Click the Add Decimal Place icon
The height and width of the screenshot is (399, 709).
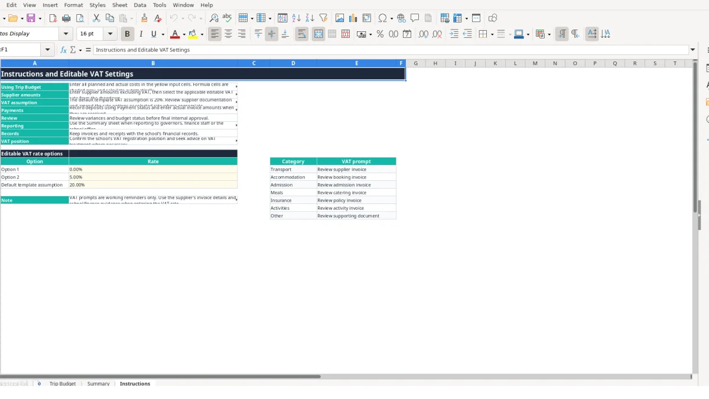click(x=424, y=34)
